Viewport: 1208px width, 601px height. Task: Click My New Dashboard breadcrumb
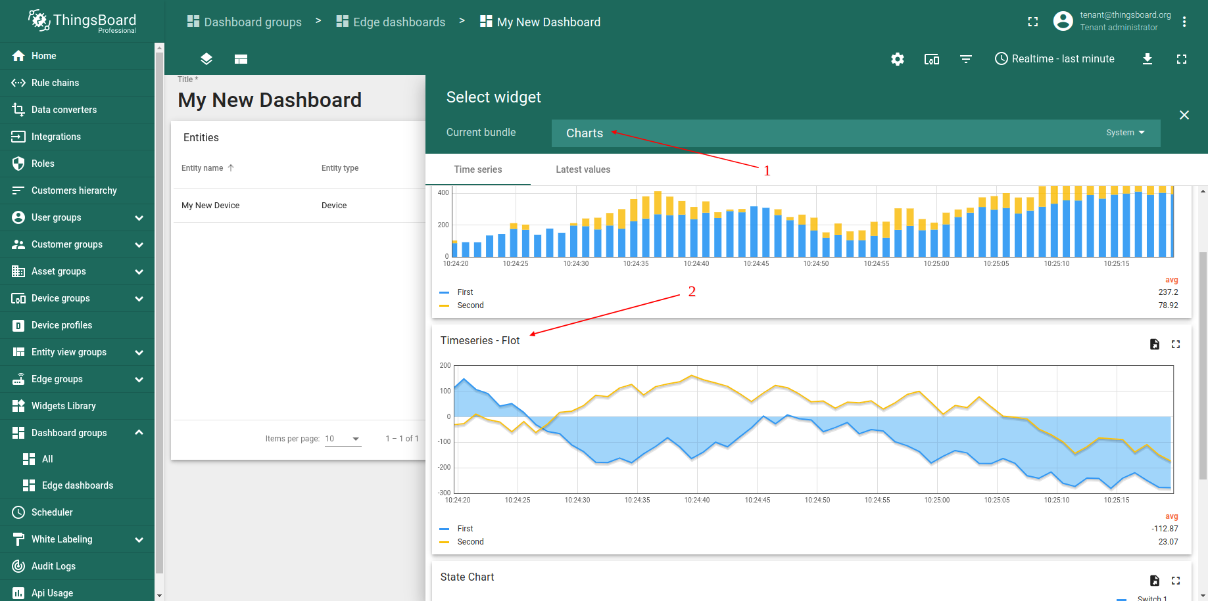point(541,22)
